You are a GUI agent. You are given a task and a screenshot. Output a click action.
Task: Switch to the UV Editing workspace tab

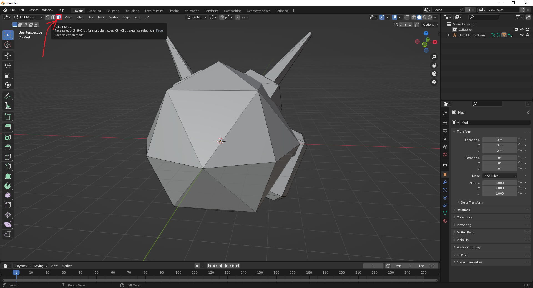coord(132,11)
